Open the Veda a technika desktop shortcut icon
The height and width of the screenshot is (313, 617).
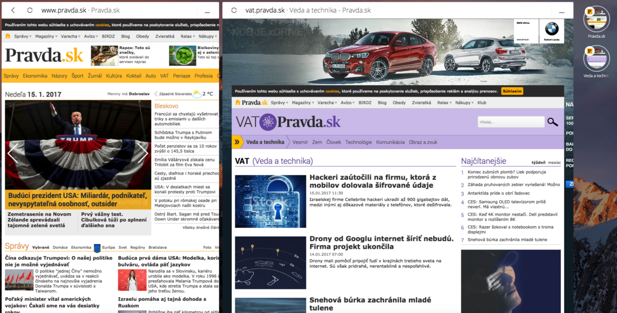(596, 58)
